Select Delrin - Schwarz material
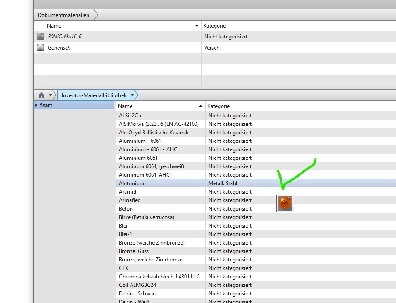 coord(138,294)
